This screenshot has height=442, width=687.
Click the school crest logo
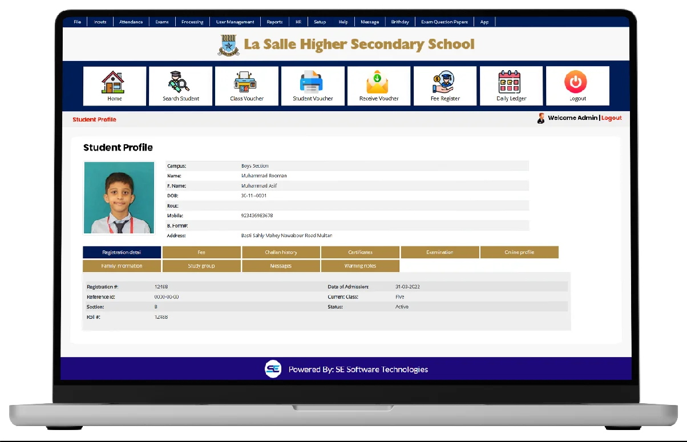(229, 45)
